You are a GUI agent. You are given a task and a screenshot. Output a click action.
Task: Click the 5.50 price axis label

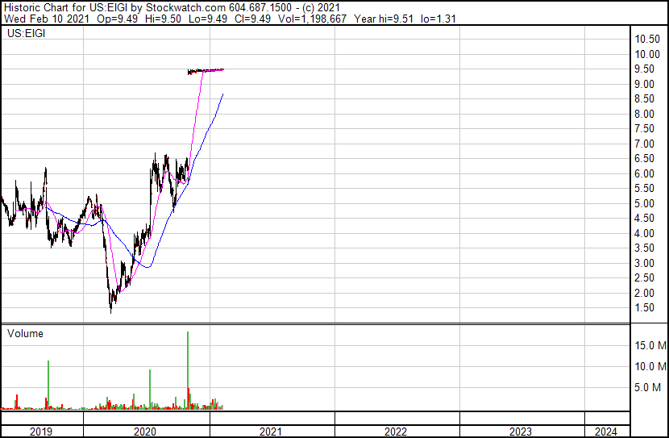(644, 189)
